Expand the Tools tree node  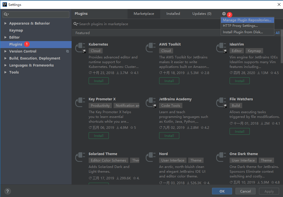tap(5, 72)
